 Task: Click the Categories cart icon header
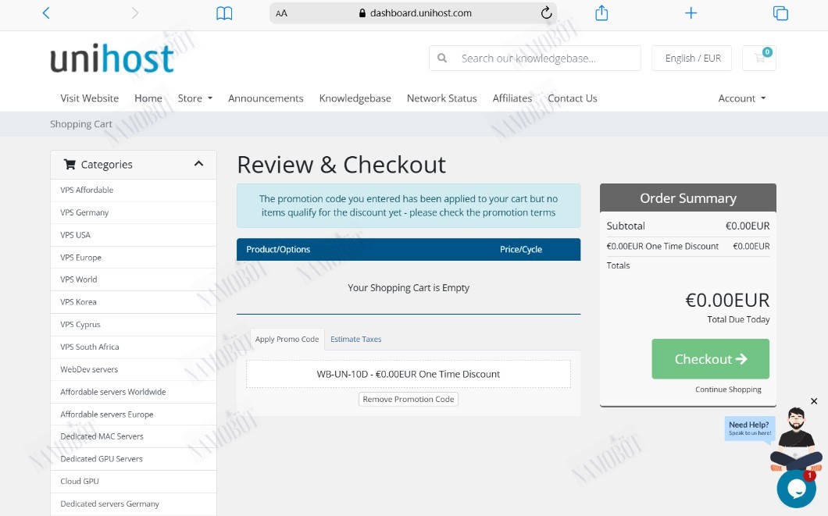(x=70, y=164)
